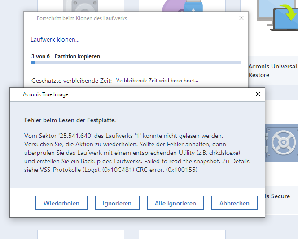This screenshot has width=298, height=239.
Task: Click the Partition kopieren progress bar
Action: [x=136, y=63]
